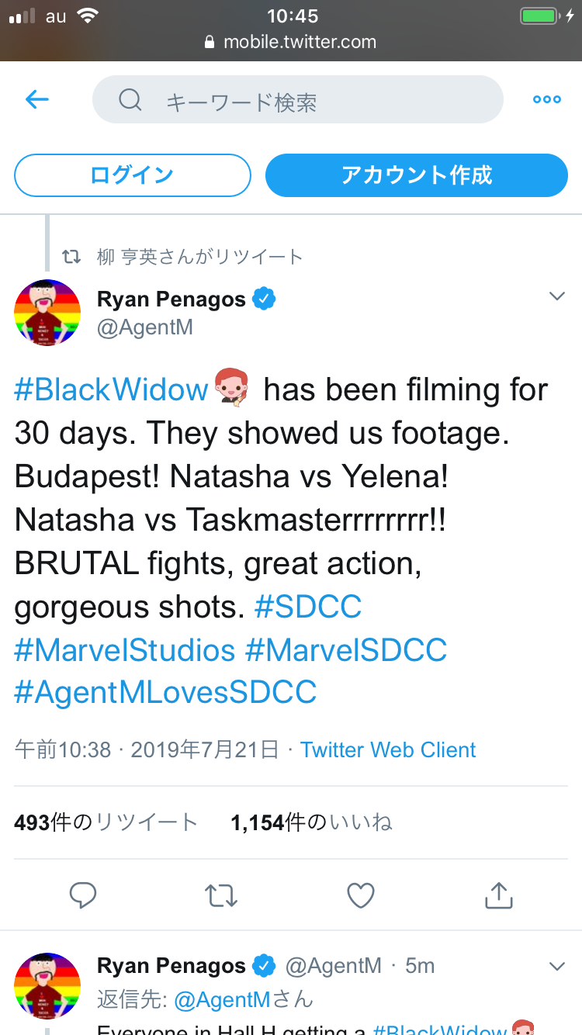Follow the #MarvelStudios hashtag link

(124, 649)
